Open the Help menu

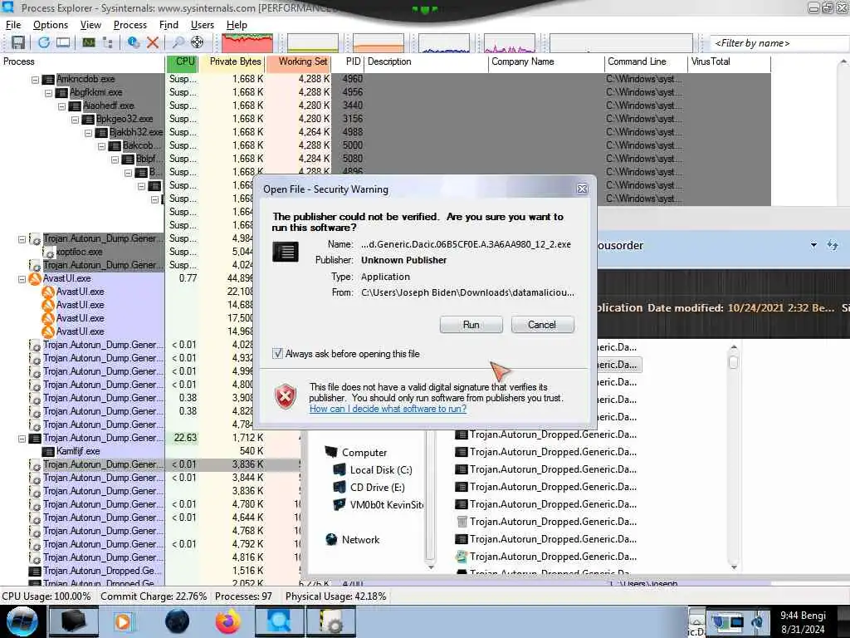(x=237, y=25)
